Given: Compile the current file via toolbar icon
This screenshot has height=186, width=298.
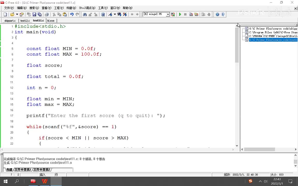Looking at the screenshot, I should pos(191,14).
